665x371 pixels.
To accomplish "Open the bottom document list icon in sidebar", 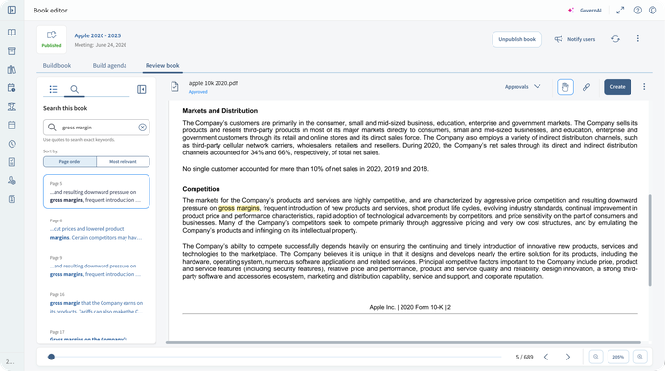I will pos(11,199).
